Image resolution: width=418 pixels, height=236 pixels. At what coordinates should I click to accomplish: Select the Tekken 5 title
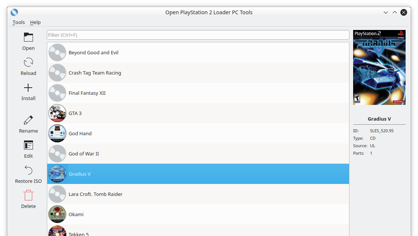pos(79,234)
